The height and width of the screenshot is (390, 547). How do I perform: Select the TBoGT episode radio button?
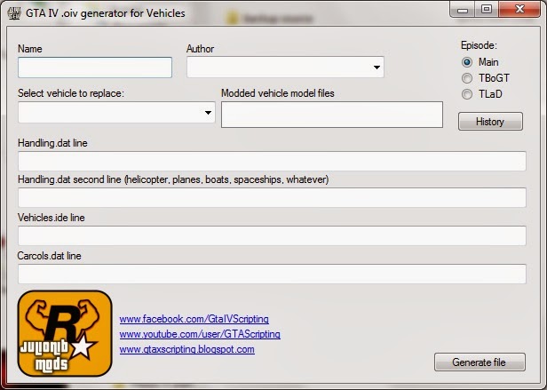(x=467, y=78)
